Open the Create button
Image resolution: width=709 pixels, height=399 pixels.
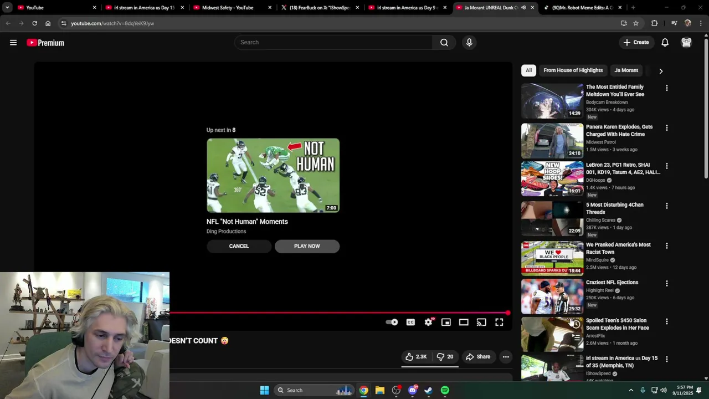pyautogui.click(x=636, y=43)
